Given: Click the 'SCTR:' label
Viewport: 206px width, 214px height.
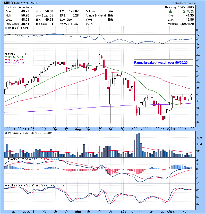Looking at the screenshot, I should click(89, 24).
